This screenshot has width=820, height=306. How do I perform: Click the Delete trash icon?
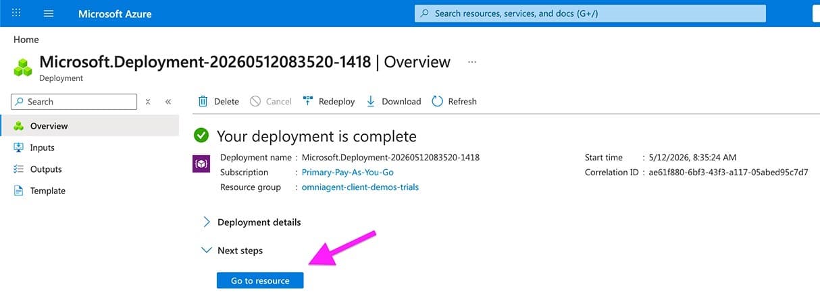(x=203, y=101)
